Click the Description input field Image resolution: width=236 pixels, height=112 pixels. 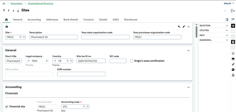53,37
